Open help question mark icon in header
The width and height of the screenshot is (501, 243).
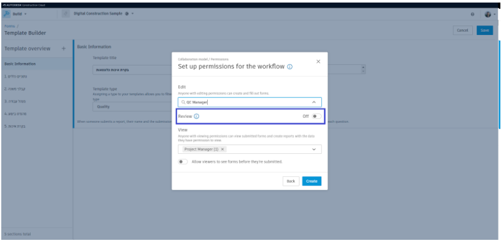[472, 15]
